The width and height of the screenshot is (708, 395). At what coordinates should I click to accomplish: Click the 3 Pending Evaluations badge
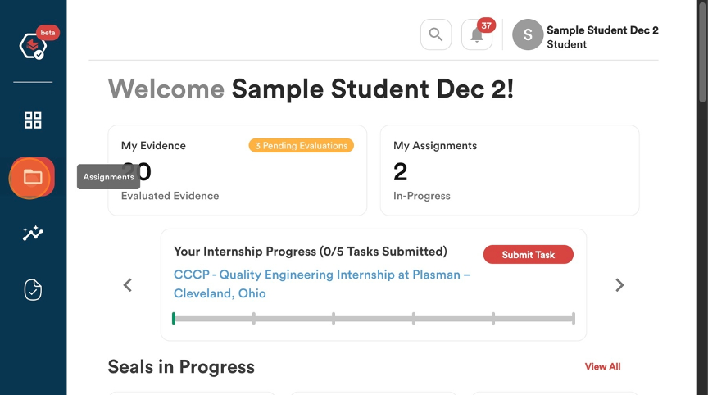point(302,145)
